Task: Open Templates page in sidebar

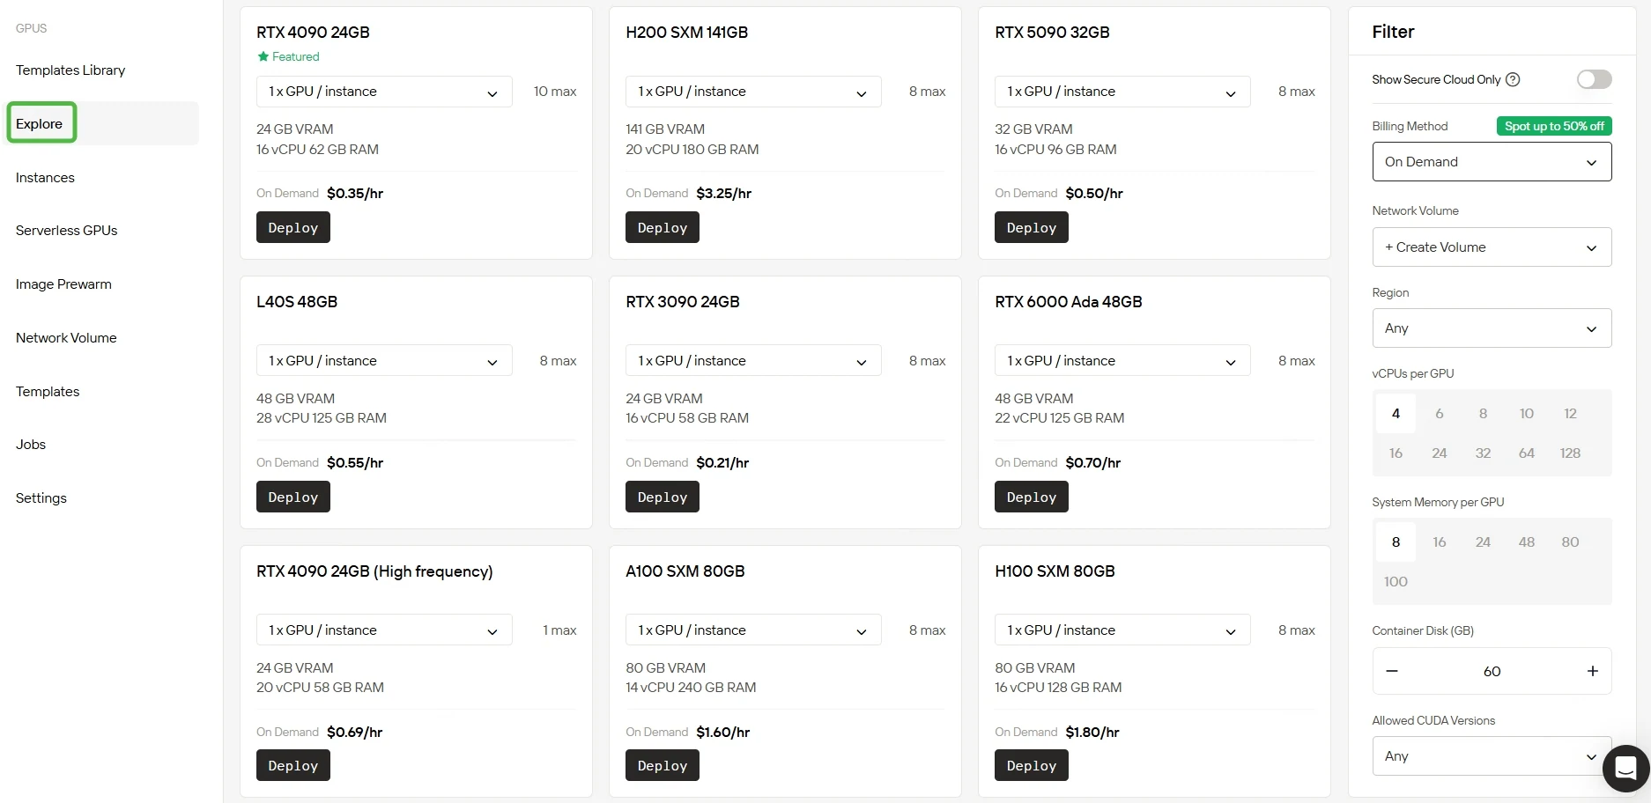Action: tap(48, 392)
